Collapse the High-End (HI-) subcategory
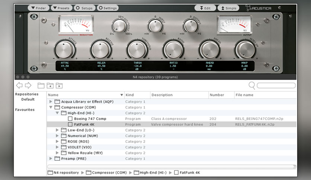311x180 pixels. pyautogui.click(x=57, y=113)
